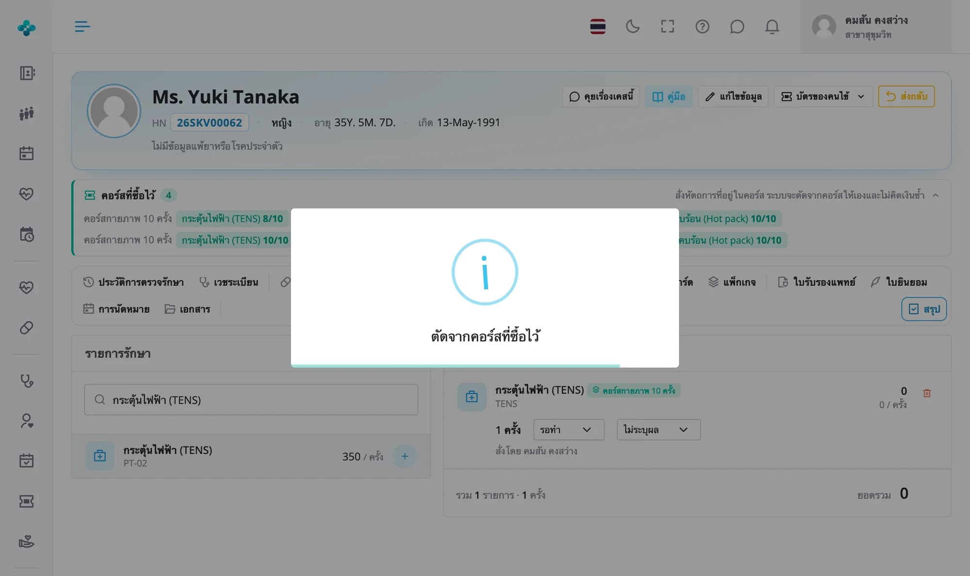Screen dimensions: 970x576
Task: Open the คู่มือ manual button
Action: pos(668,96)
